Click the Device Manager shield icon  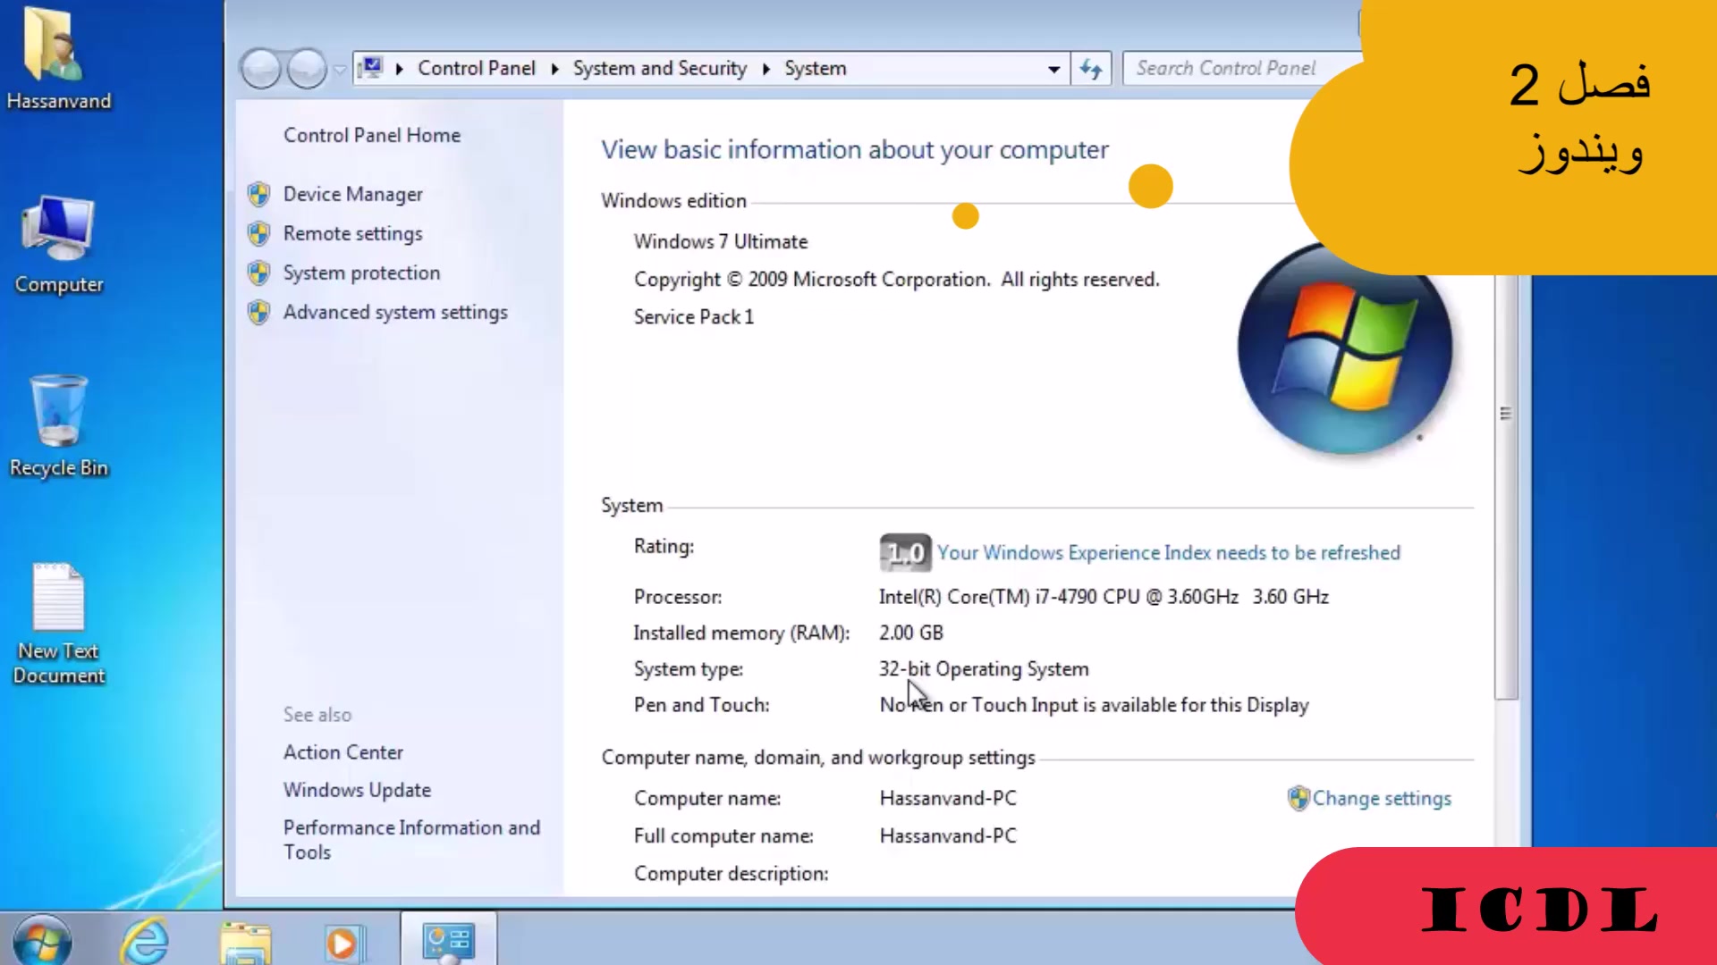259,194
